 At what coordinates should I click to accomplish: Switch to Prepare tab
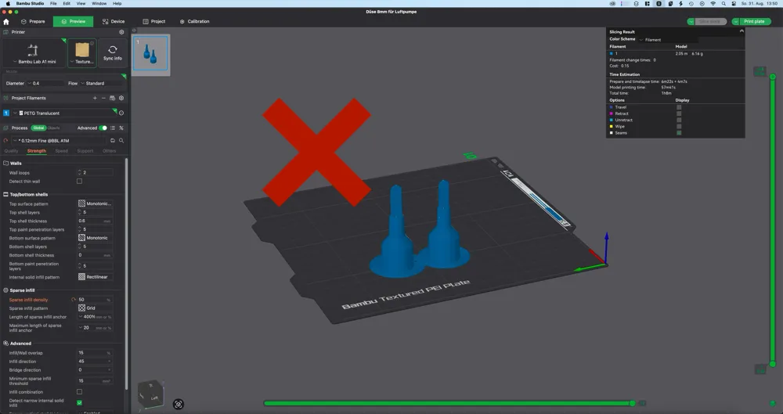point(32,21)
